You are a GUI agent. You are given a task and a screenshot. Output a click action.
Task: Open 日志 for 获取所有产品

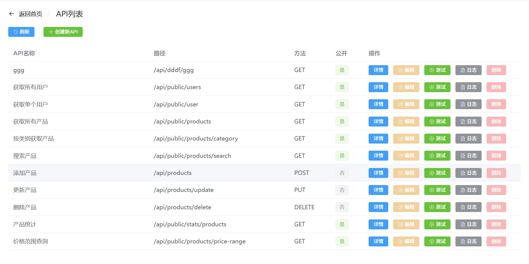(468, 122)
